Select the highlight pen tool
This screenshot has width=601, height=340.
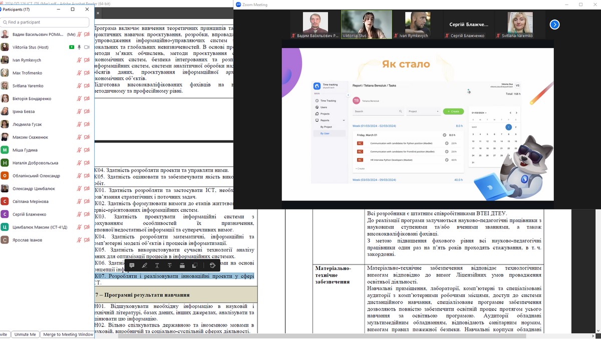pos(144,265)
